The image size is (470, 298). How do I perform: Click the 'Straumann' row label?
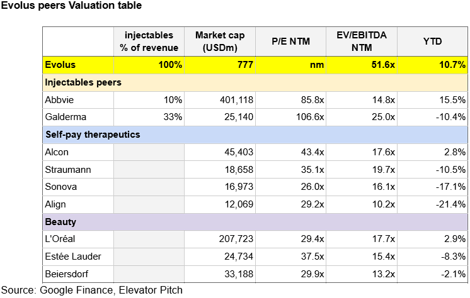click(x=68, y=170)
